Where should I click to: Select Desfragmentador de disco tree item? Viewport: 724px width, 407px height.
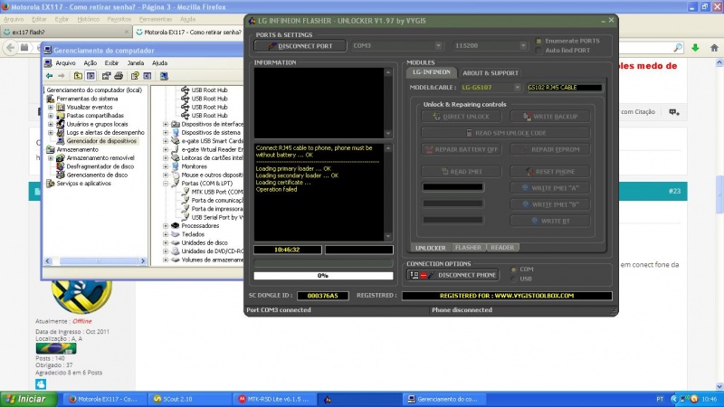click(x=100, y=166)
